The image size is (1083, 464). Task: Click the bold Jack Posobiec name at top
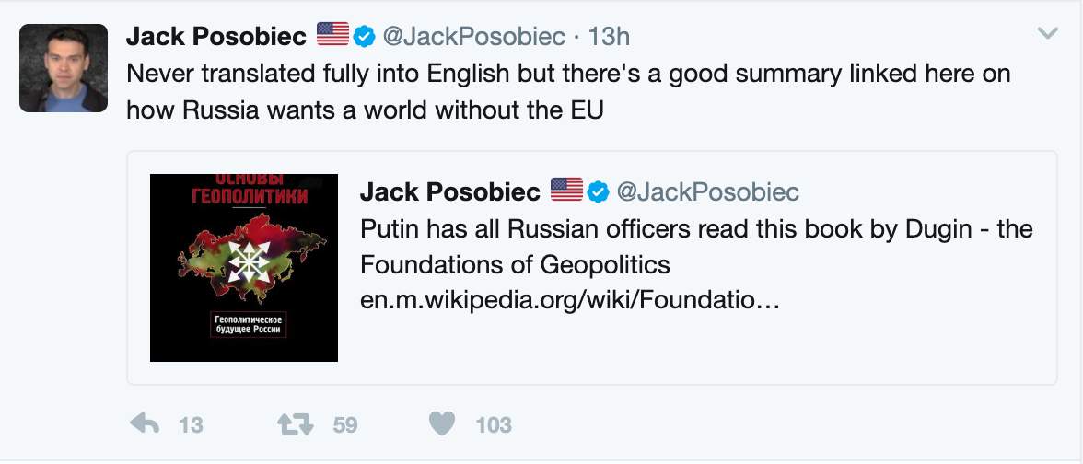click(x=217, y=36)
